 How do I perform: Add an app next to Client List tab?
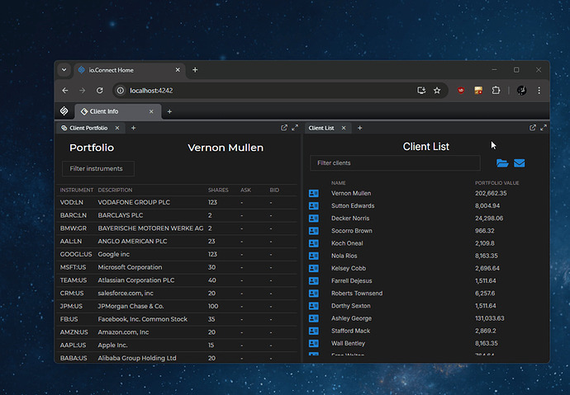click(360, 128)
